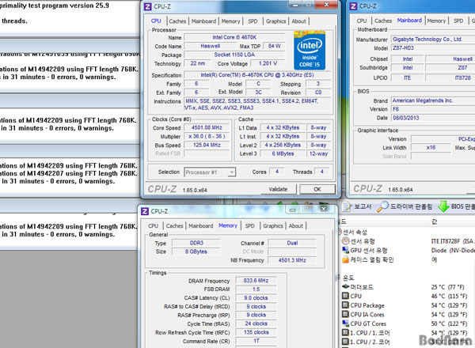The width and height of the screenshot is (475, 348).
Task: Select the 마더보드 temperature icon
Action: pyautogui.click(x=345, y=286)
